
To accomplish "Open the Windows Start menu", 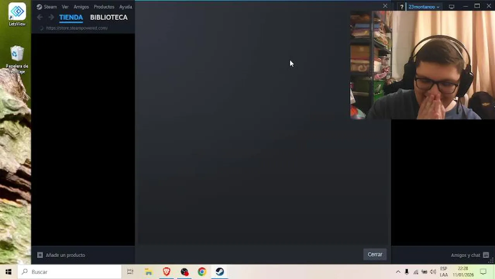I will 9,272.
